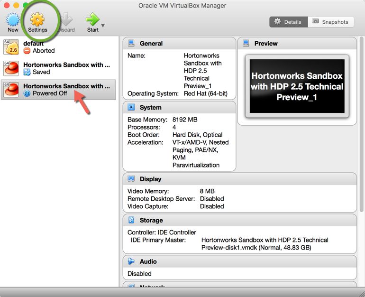Click the macOS yellow minimize button

(x=16, y=5)
